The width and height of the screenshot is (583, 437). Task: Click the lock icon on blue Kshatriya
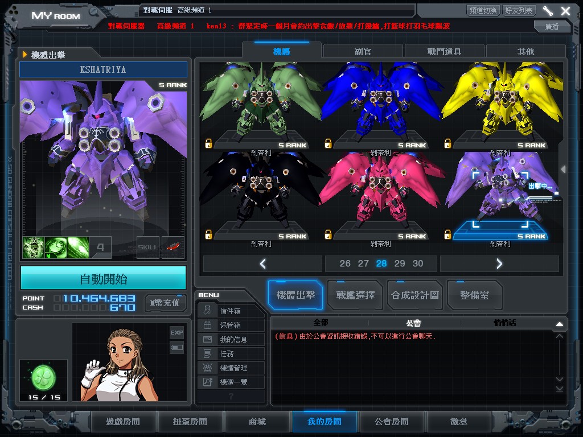[328, 143]
